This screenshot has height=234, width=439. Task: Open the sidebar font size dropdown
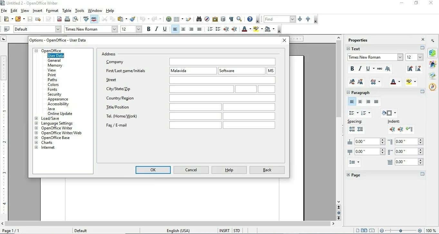(x=420, y=57)
